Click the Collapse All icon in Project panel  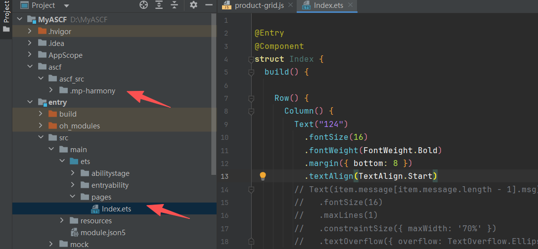click(x=174, y=5)
